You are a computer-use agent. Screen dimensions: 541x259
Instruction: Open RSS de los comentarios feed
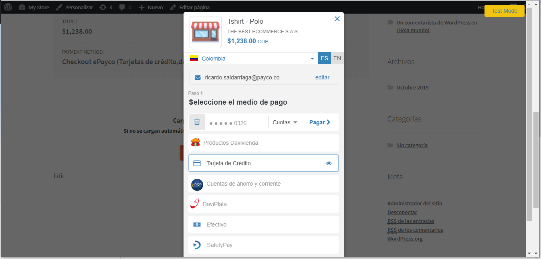(415, 230)
